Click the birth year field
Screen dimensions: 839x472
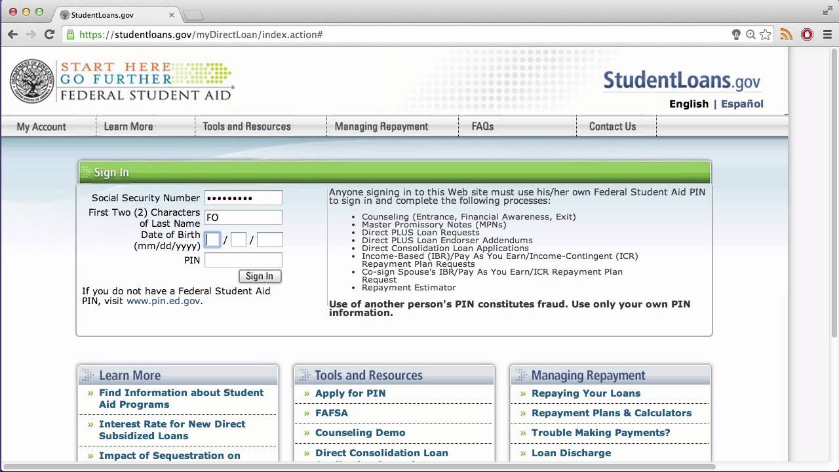pyautogui.click(x=269, y=240)
